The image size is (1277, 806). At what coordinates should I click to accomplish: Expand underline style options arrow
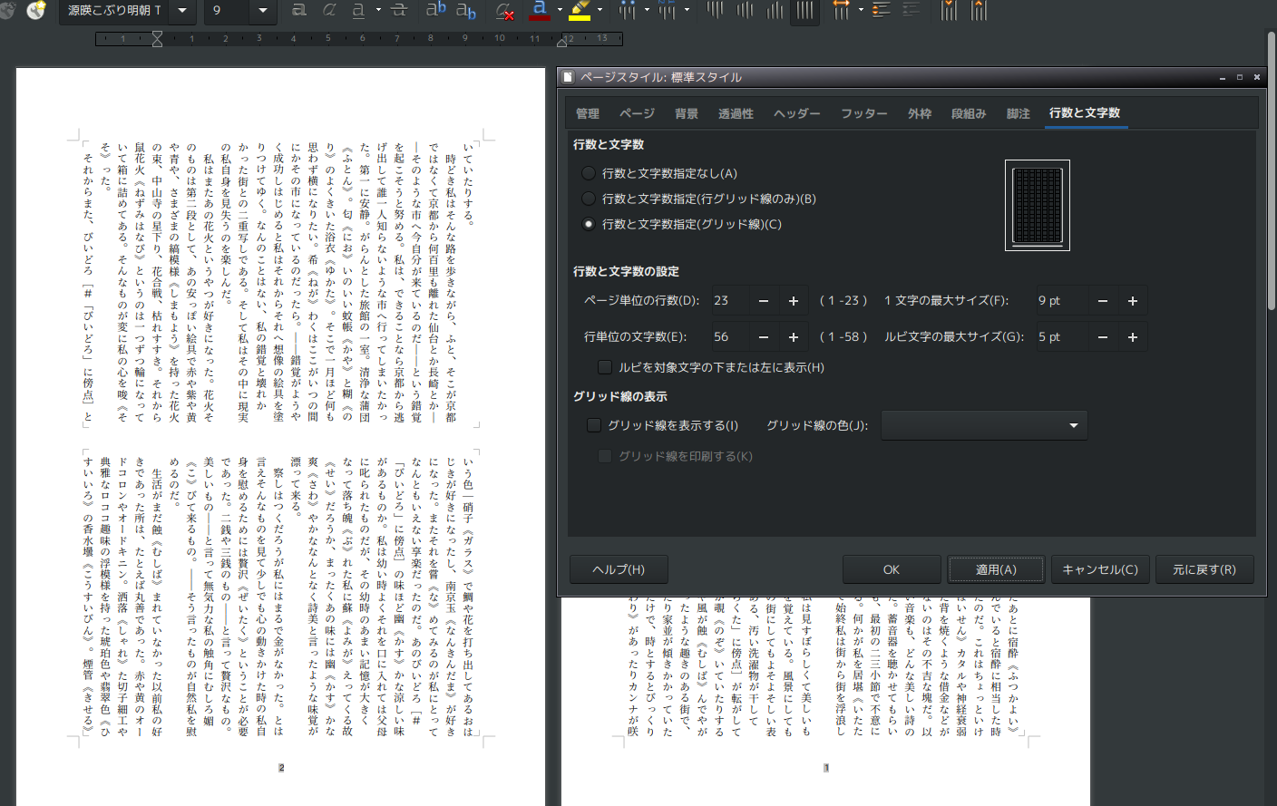coord(378,10)
